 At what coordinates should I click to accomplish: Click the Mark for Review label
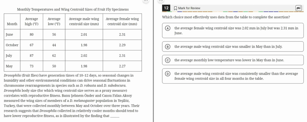coord(189,8)
